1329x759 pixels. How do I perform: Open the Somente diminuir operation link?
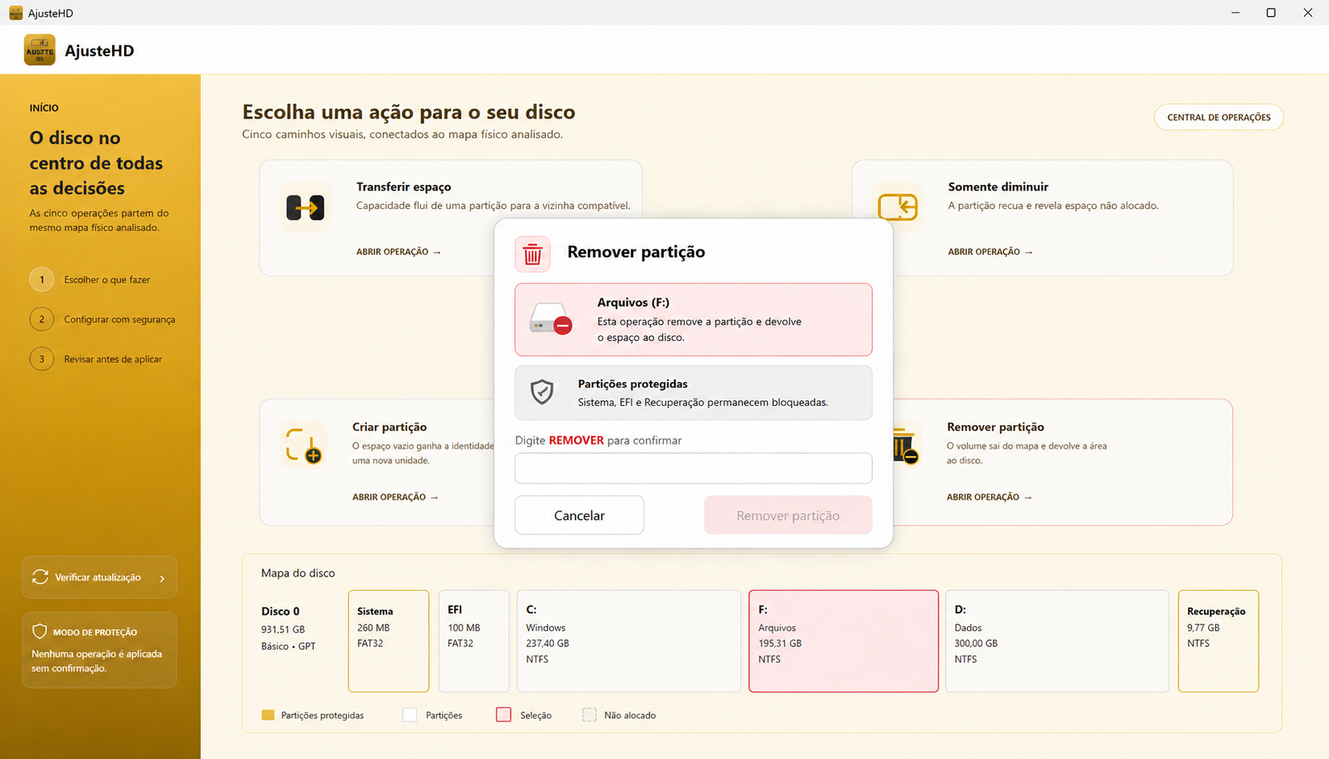tap(990, 251)
